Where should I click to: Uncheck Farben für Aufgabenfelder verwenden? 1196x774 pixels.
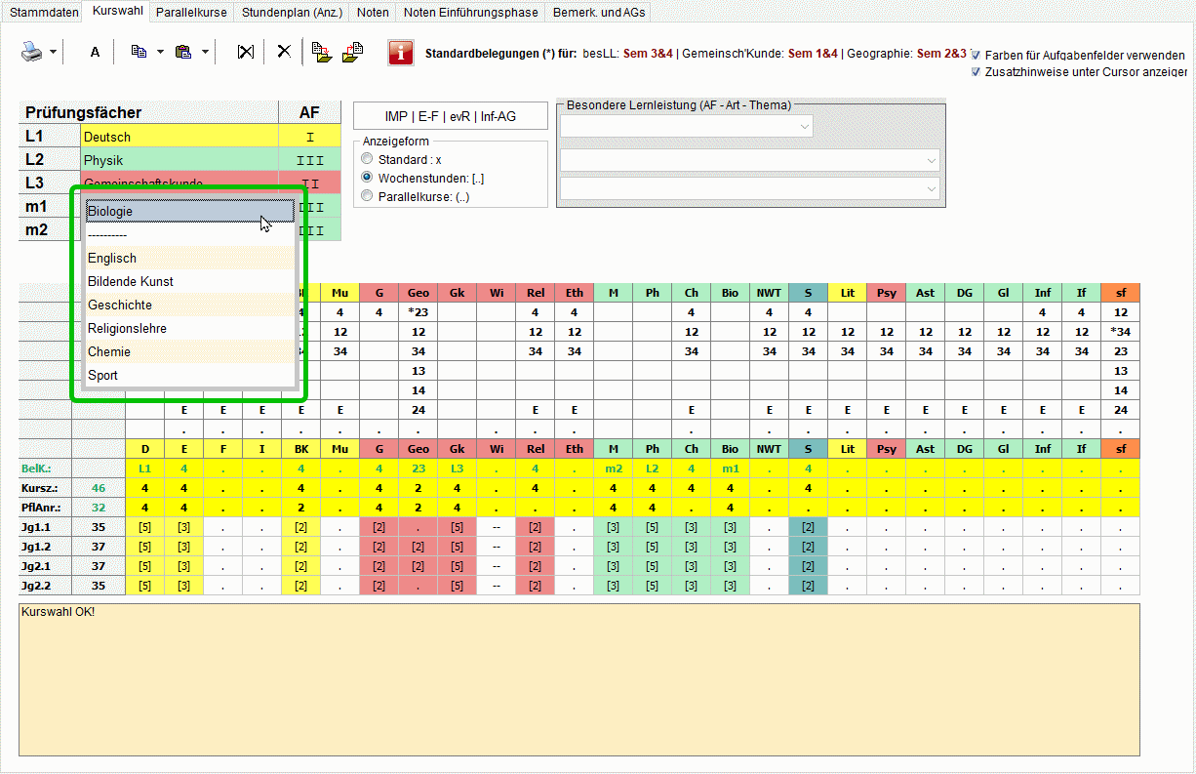[977, 56]
